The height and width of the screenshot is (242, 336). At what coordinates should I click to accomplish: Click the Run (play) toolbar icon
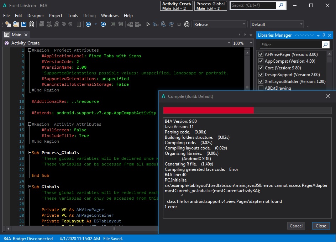[148, 24]
